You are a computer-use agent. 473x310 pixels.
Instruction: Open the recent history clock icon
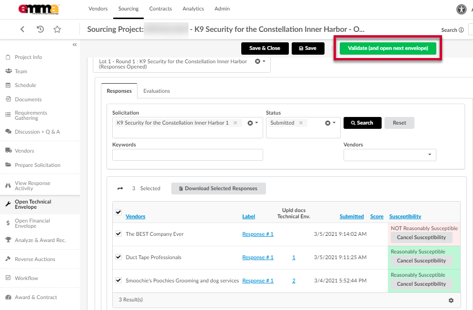pos(40,29)
